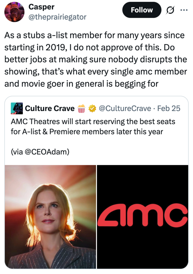Click the Culture Crave avatar icon
Screen dimensions: 193x274
pos(17,108)
